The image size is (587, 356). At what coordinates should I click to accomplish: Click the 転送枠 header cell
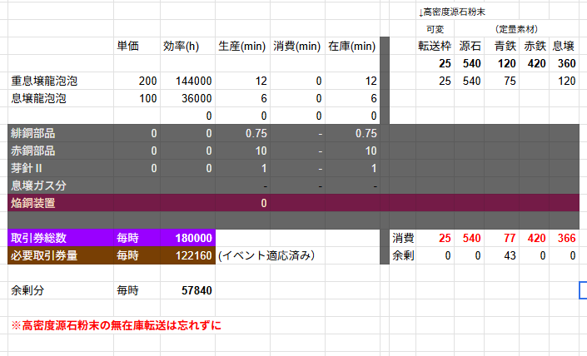click(435, 46)
